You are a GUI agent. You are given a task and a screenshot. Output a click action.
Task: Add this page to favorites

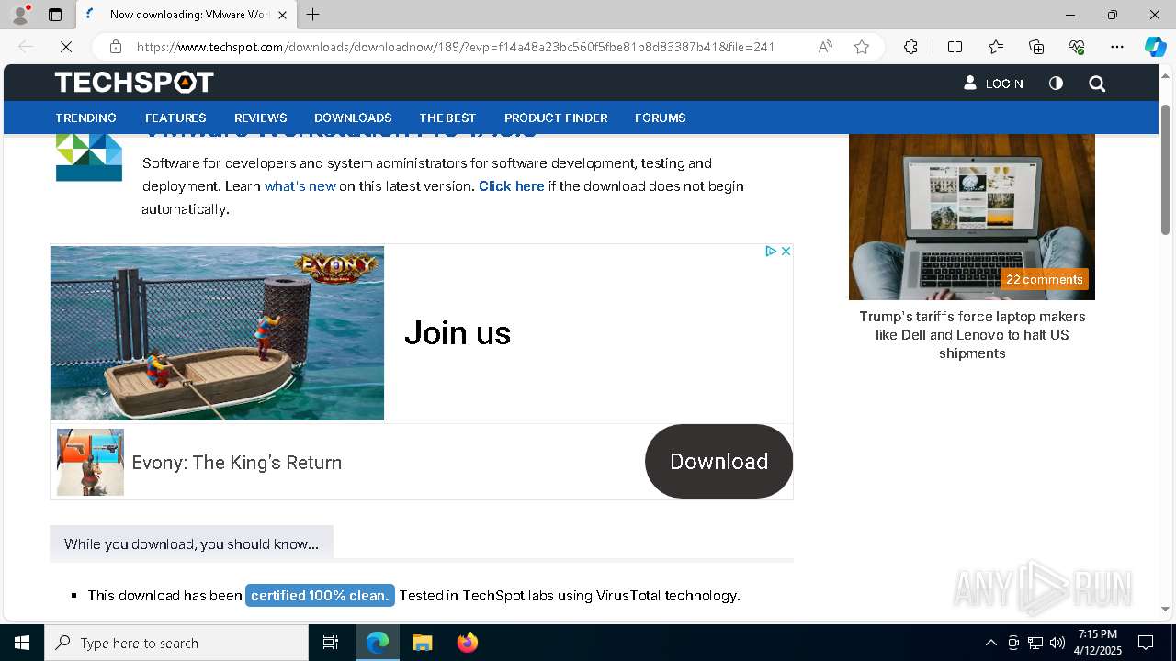coord(862,47)
